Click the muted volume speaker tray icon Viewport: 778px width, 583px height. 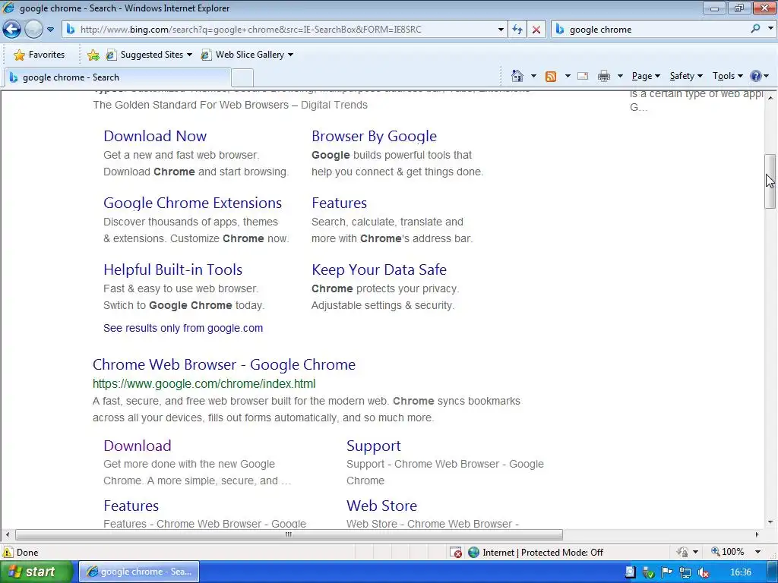pyautogui.click(x=703, y=572)
